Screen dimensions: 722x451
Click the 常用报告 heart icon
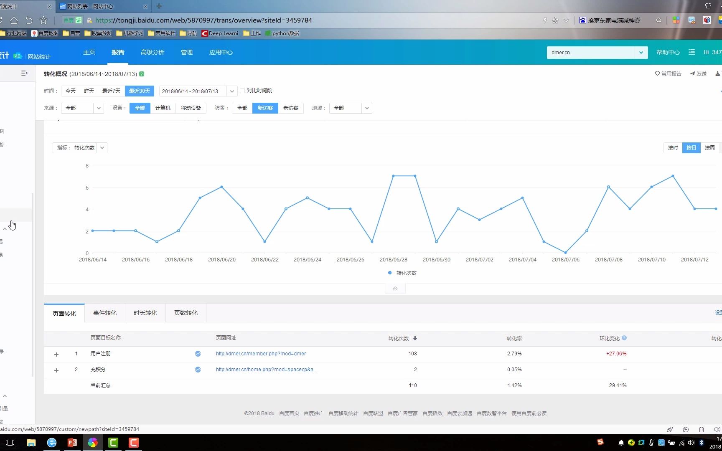pyautogui.click(x=657, y=73)
